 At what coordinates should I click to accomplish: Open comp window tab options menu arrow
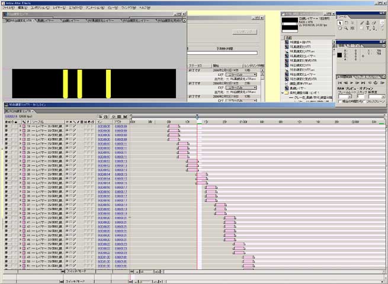(184, 21)
